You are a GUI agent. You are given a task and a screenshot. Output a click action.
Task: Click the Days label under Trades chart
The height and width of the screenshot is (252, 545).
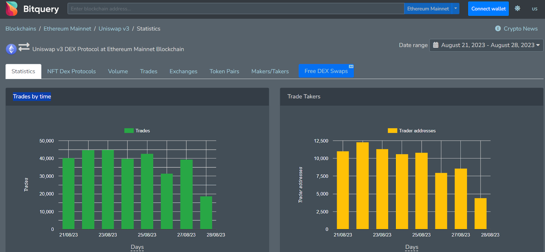[137, 247]
